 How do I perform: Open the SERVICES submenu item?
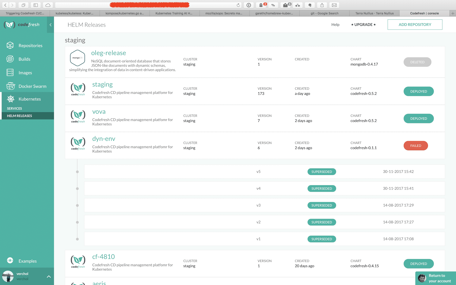tap(14, 108)
